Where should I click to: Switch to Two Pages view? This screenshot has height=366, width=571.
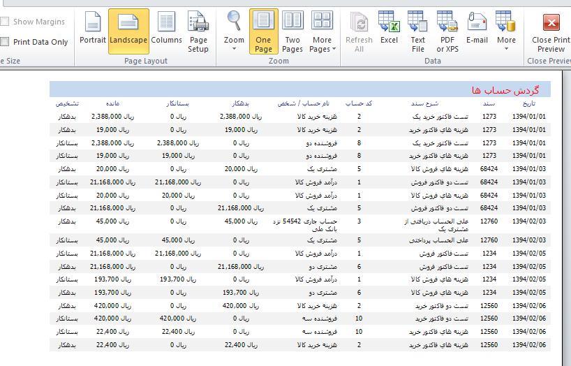[292, 32]
